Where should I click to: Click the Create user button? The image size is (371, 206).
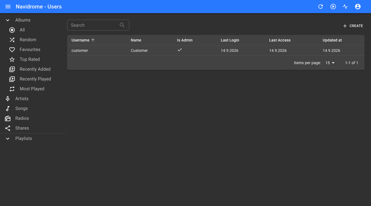tap(353, 26)
